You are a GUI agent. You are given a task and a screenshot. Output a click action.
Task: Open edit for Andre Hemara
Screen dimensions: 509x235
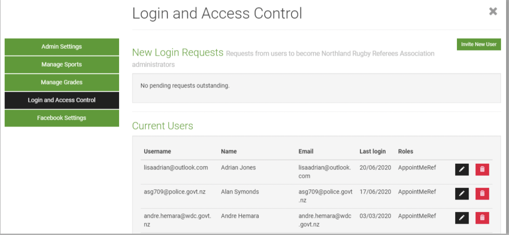(462, 218)
